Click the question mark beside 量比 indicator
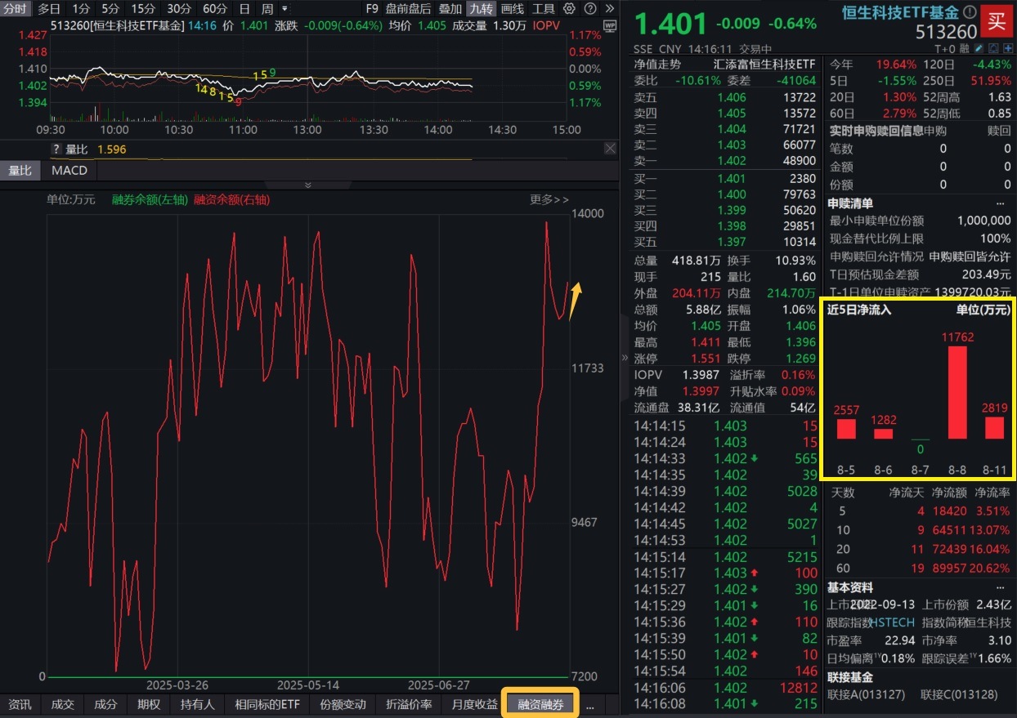Screen dimensions: 1017x718 [56, 149]
